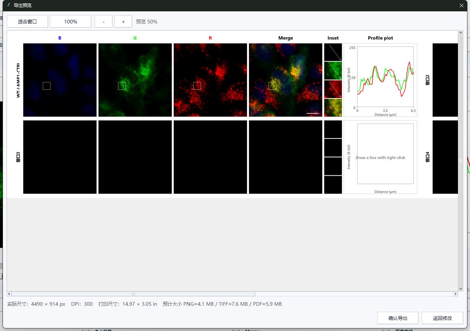Confirm export with 确认导出
The height and width of the screenshot is (331, 470).
pos(398,318)
